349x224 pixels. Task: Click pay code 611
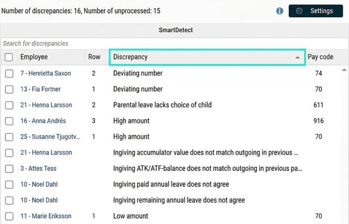pyautogui.click(x=319, y=105)
